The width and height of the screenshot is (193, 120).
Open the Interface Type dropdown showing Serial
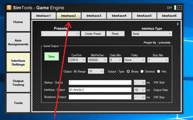point(152,34)
